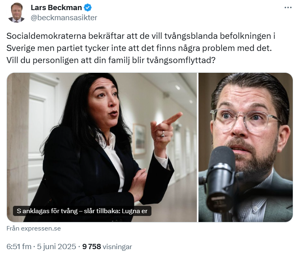296x256 pixels.
Task: Click the word Socialdemokraterna in the tweet
Action: tap(46, 36)
